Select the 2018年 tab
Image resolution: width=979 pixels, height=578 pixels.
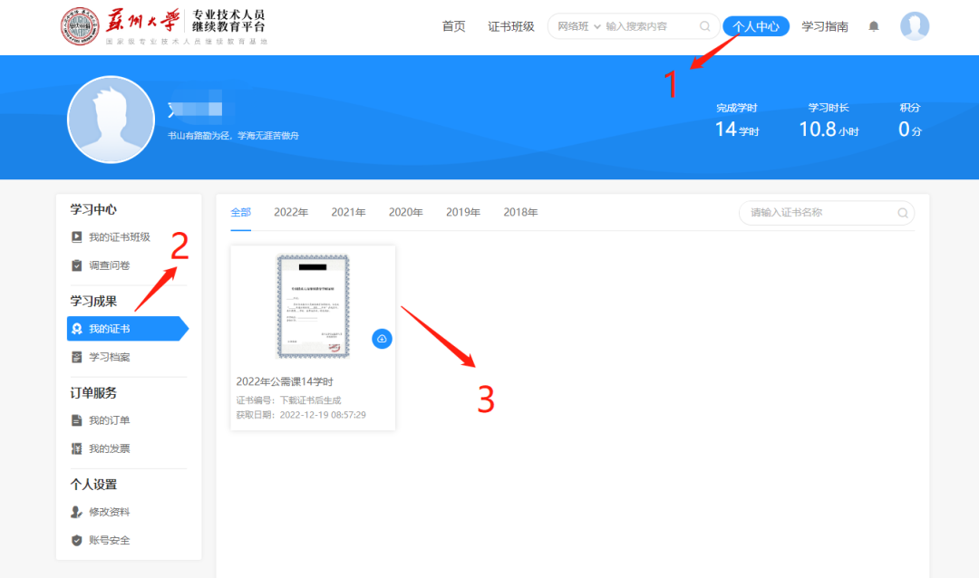[x=520, y=211]
